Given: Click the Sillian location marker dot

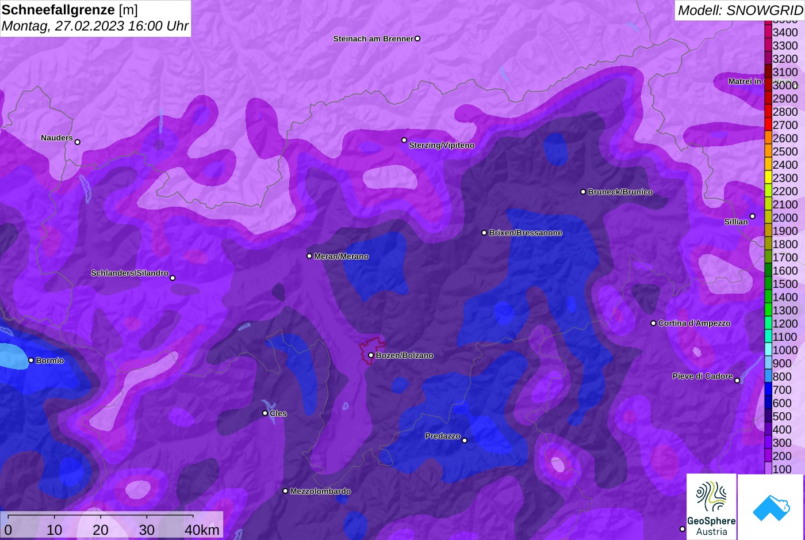Looking at the screenshot, I should pyautogui.click(x=752, y=216).
